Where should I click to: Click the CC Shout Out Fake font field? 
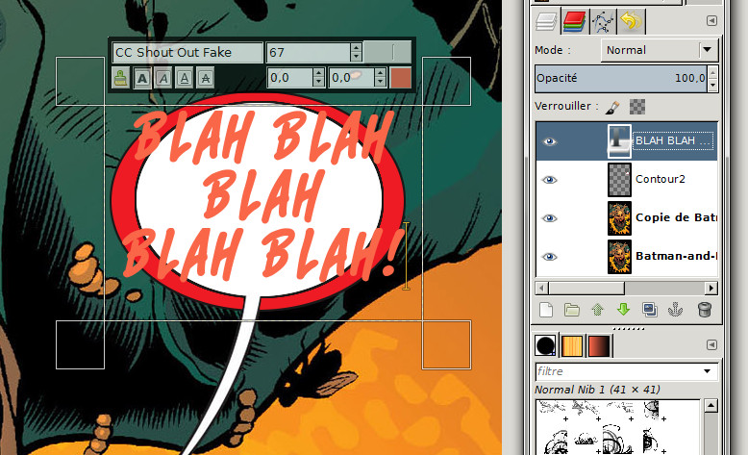click(x=187, y=53)
